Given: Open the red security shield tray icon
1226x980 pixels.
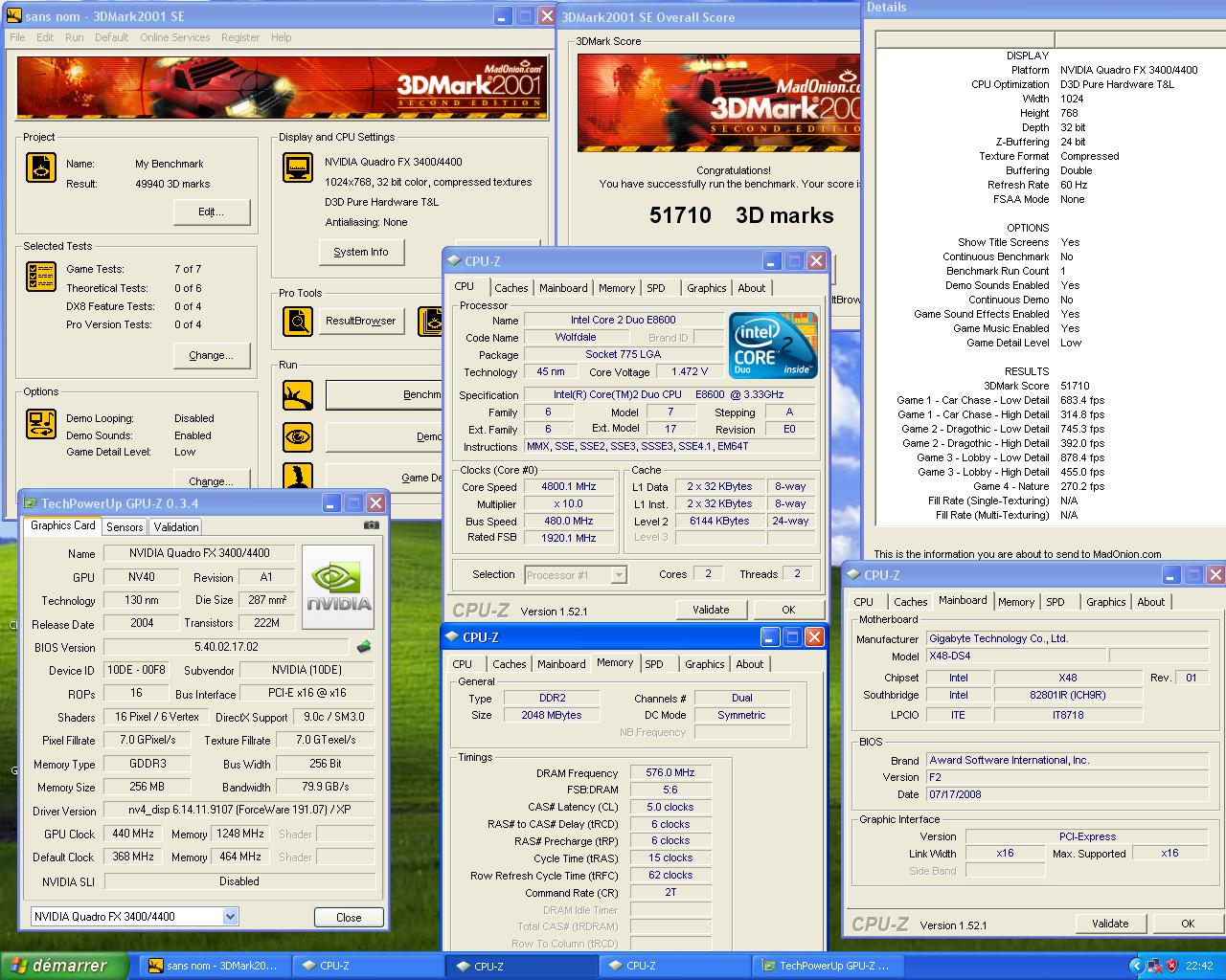Looking at the screenshot, I should coord(1171,966).
